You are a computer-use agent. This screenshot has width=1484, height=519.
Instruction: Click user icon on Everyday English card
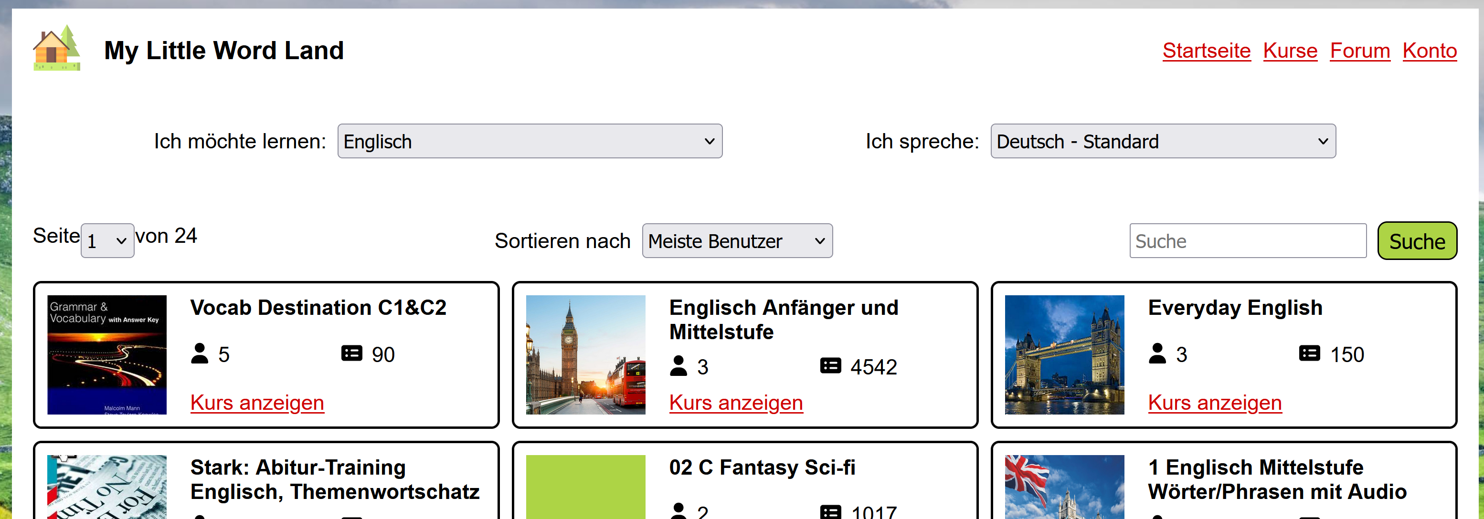click(x=1157, y=353)
